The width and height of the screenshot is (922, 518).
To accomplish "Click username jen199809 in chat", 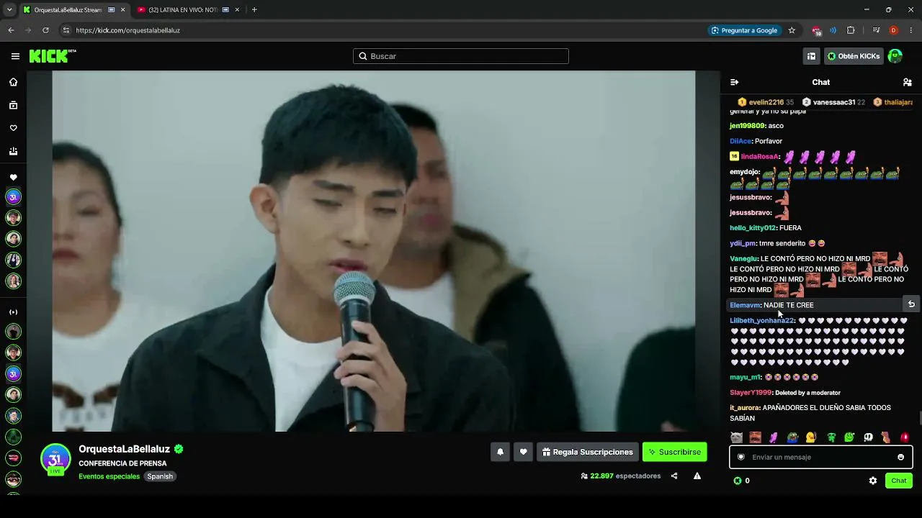I will [747, 126].
